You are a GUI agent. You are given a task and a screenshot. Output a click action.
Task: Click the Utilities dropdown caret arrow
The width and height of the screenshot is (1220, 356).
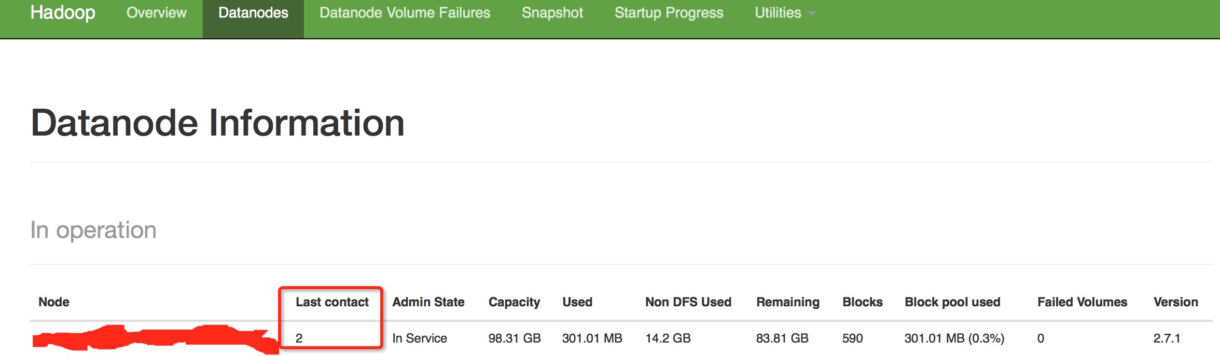coord(812,14)
